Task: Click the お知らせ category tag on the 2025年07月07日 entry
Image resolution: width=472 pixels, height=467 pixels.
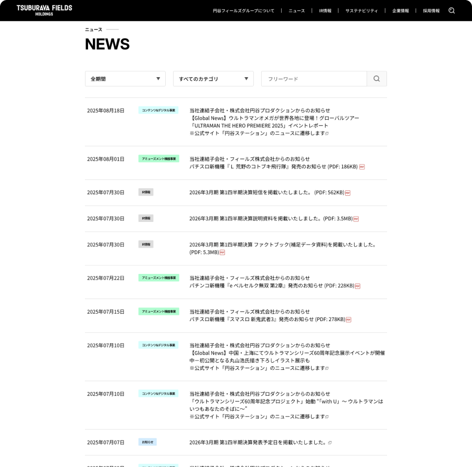Action: point(147,442)
